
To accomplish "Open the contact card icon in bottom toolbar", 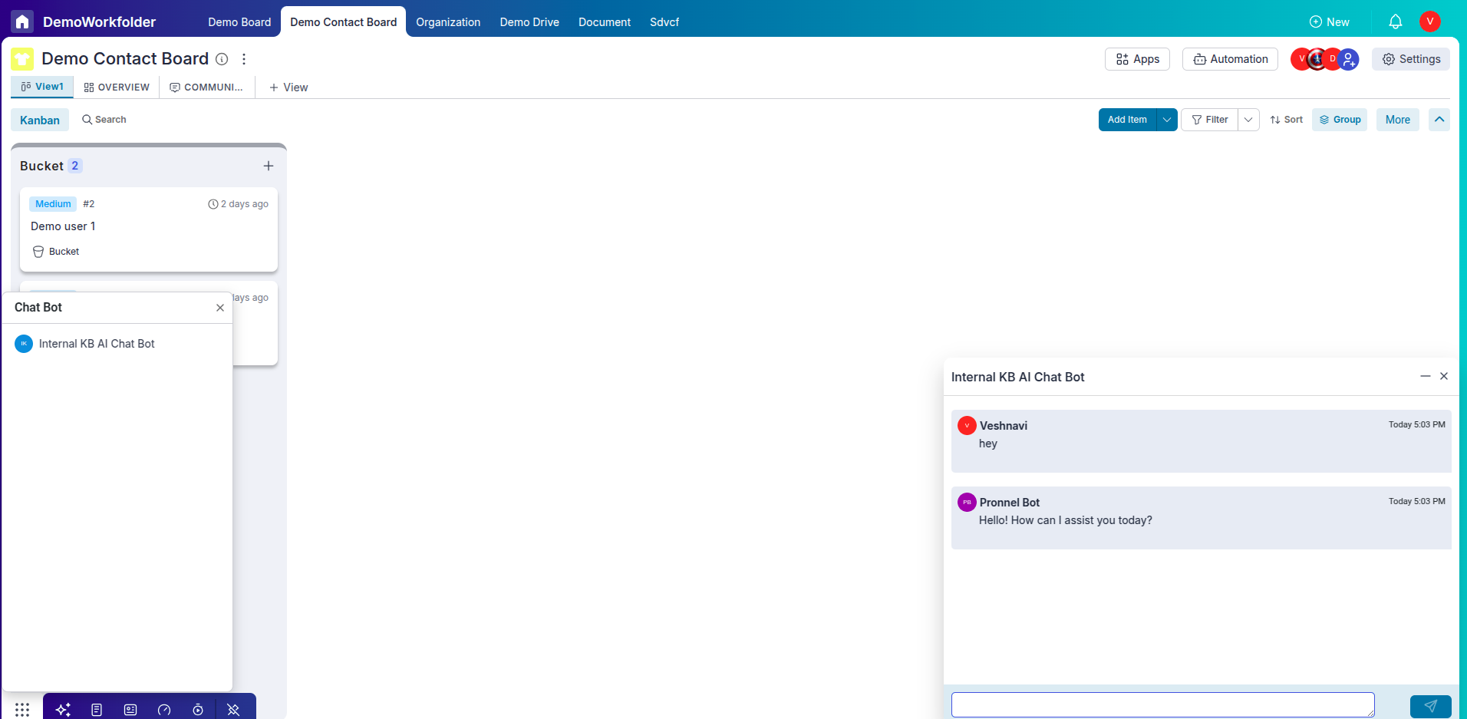I will tap(130, 710).
